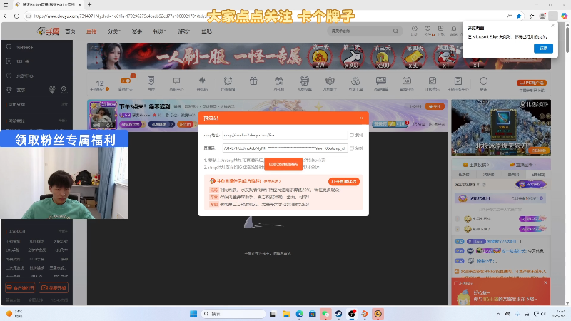Open File Explorer from the taskbar
Image resolution: width=571 pixels, height=321 pixels.
coord(286,314)
